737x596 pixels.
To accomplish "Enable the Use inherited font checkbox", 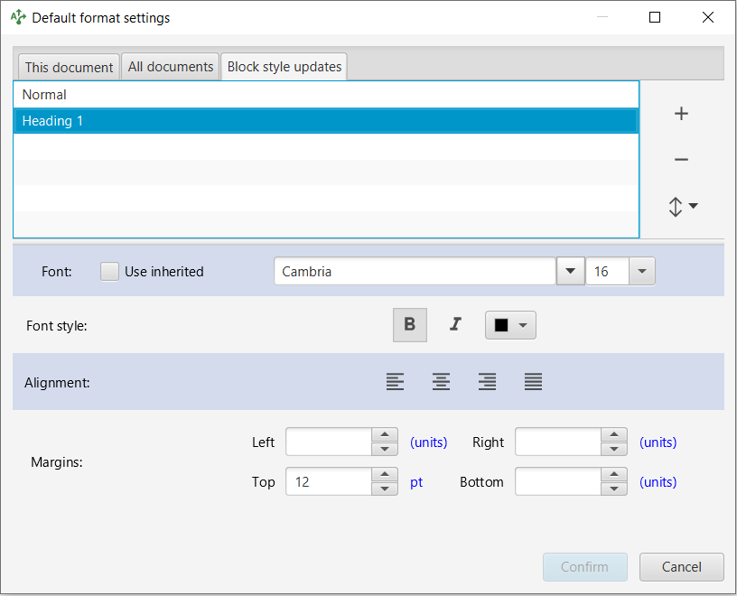I will [109, 272].
